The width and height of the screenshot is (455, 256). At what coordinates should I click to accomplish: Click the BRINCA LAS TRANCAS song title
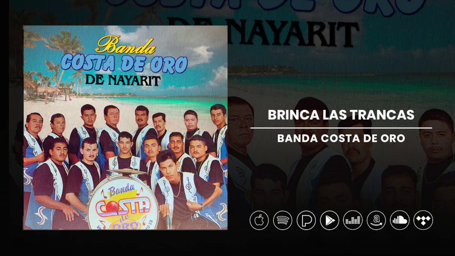click(x=341, y=115)
